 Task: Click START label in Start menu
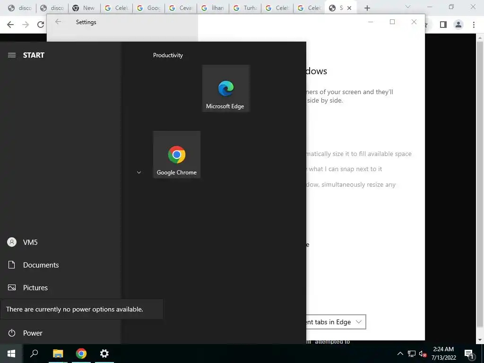(x=34, y=55)
